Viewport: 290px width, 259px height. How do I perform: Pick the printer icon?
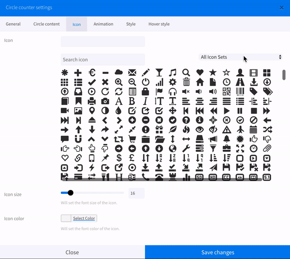[x=92, y=101]
